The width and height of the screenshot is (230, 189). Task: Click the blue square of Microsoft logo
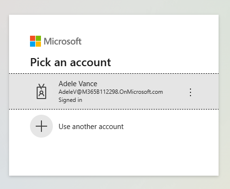coord(32,44)
